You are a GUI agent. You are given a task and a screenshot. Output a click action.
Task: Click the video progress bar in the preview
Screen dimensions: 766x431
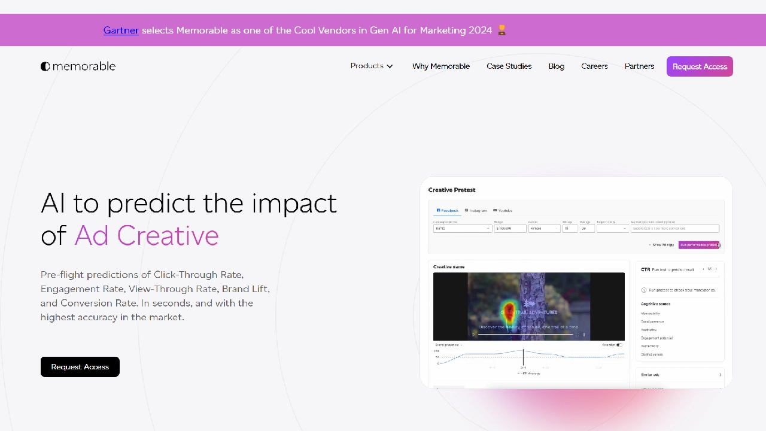(524, 335)
